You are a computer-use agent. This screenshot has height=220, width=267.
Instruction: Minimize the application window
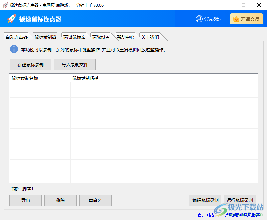point(228,5)
